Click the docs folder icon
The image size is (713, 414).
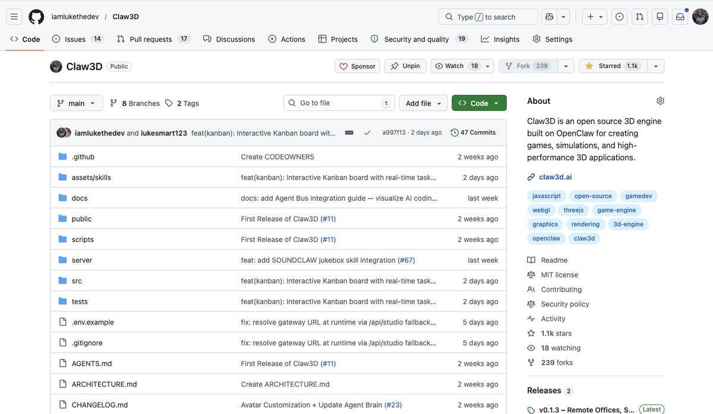pos(63,198)
